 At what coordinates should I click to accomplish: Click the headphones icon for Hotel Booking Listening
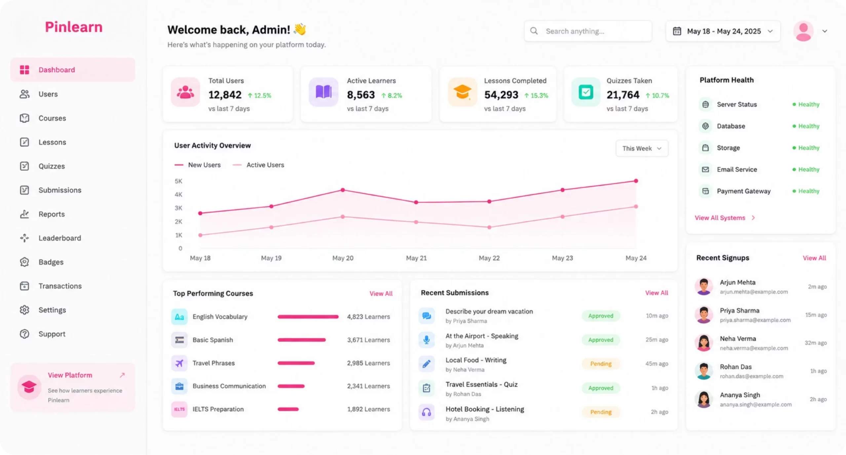coord(426,412)
